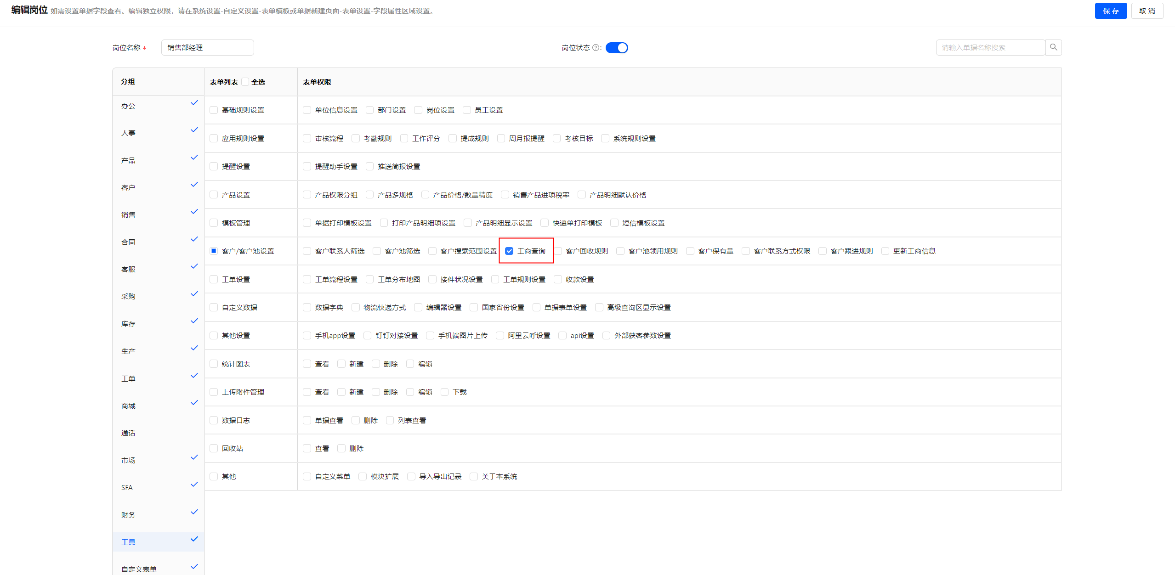
Task: Click the search magnifier icon
Action: 1053,47
